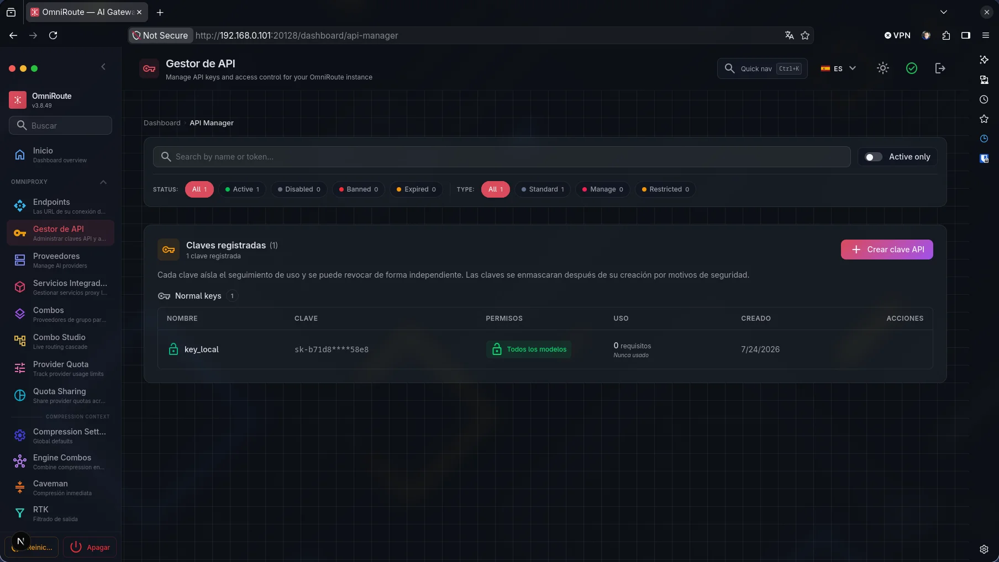Open browser history clock icon

click(x=984, y=99)
